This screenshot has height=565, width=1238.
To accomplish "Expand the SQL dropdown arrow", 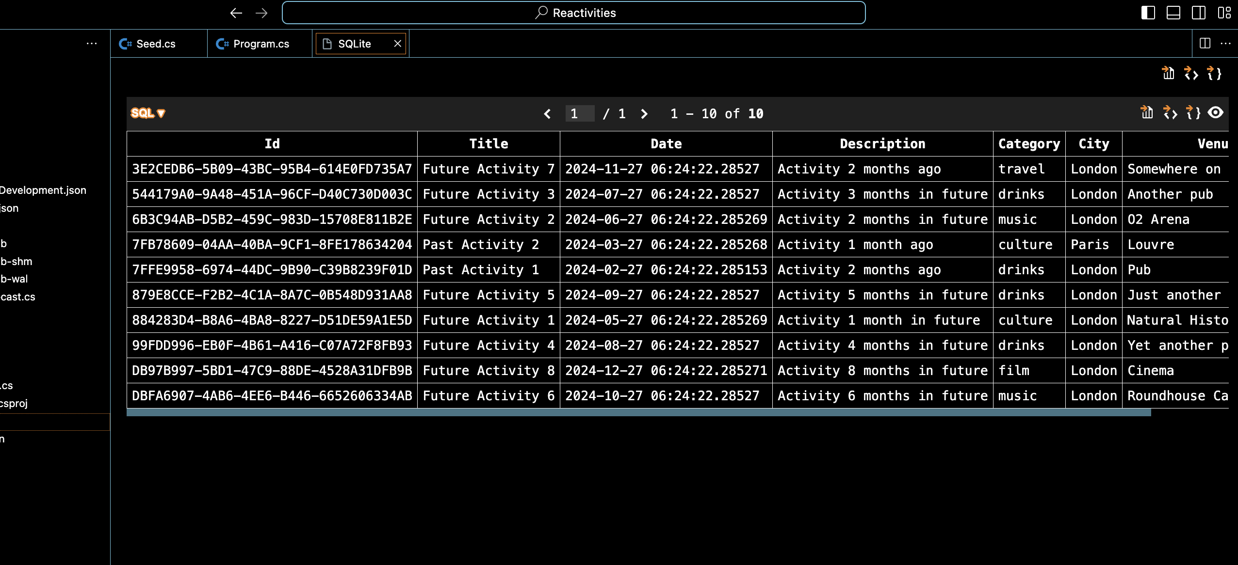I will click(x=162, y=113).
